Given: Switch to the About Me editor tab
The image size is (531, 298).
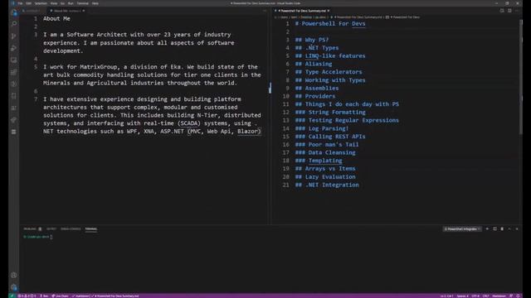Looking at the screenshot, I should pos(66,11).
